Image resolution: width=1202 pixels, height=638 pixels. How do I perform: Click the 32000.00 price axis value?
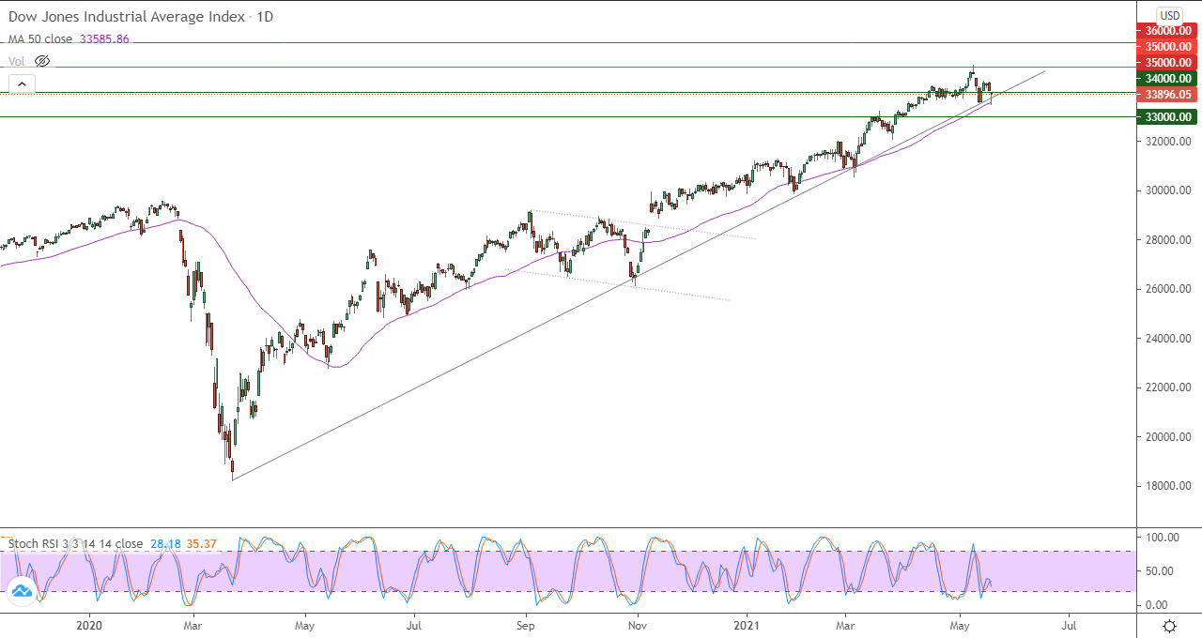tap(1167, 142)
